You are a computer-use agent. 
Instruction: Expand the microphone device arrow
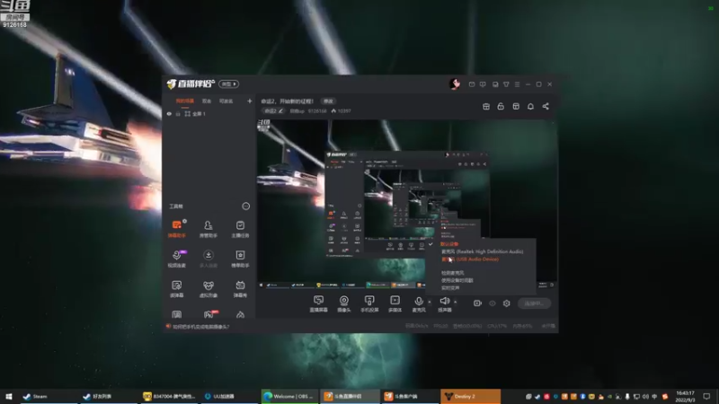point(430,302)
